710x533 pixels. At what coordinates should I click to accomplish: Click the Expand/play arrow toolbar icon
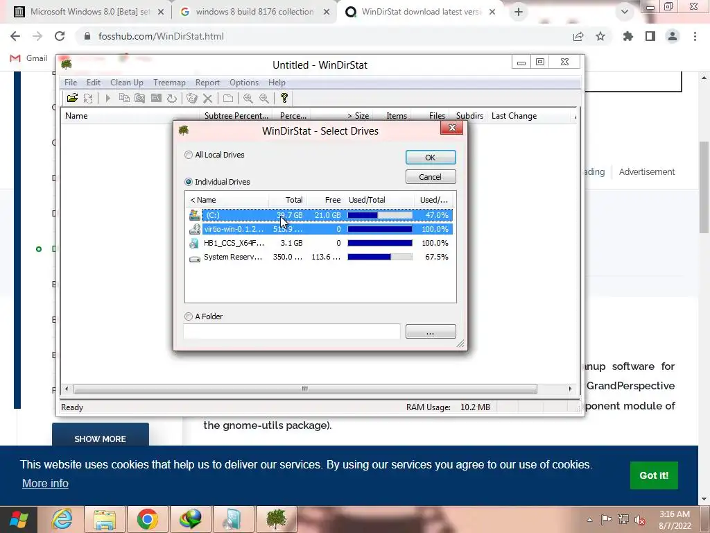coord(107,98)
